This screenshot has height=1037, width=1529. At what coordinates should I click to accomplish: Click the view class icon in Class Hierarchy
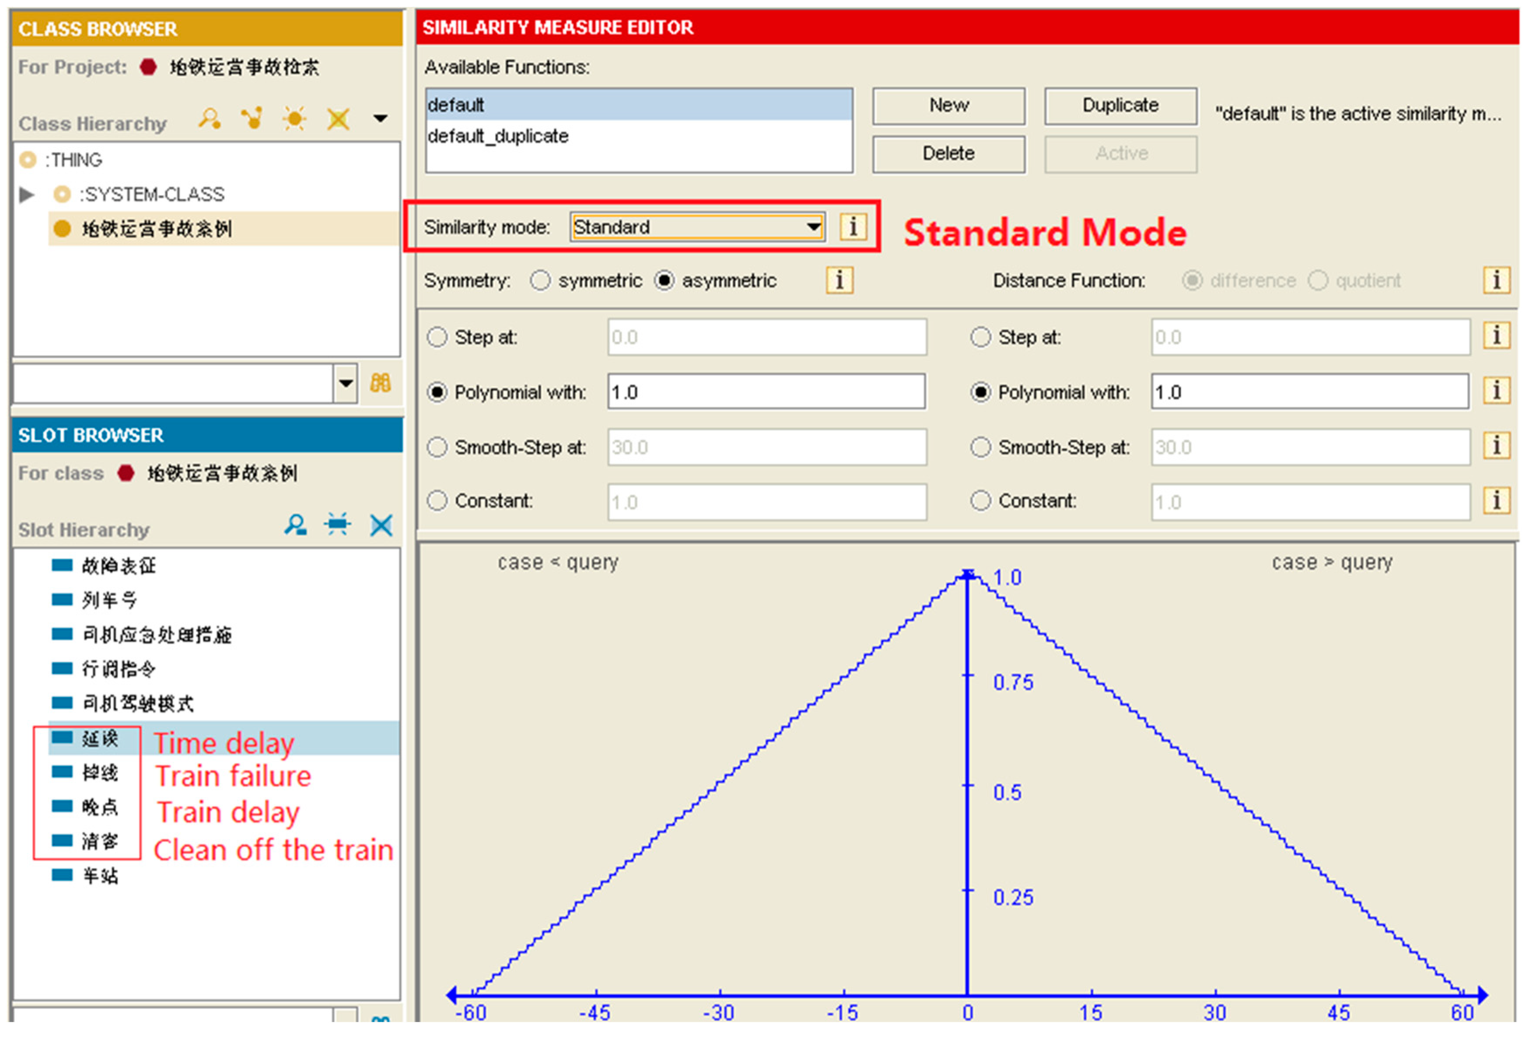209,119
